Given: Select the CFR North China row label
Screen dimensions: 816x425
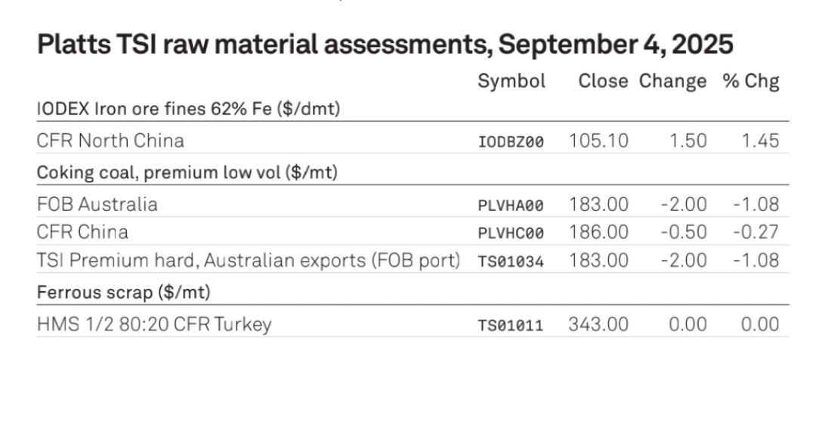Looking at the screenshot, I should tap(110, 141).
